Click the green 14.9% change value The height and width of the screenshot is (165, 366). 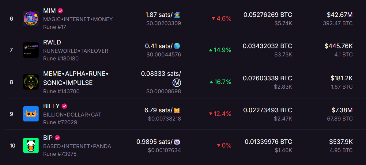pos(220,50)
